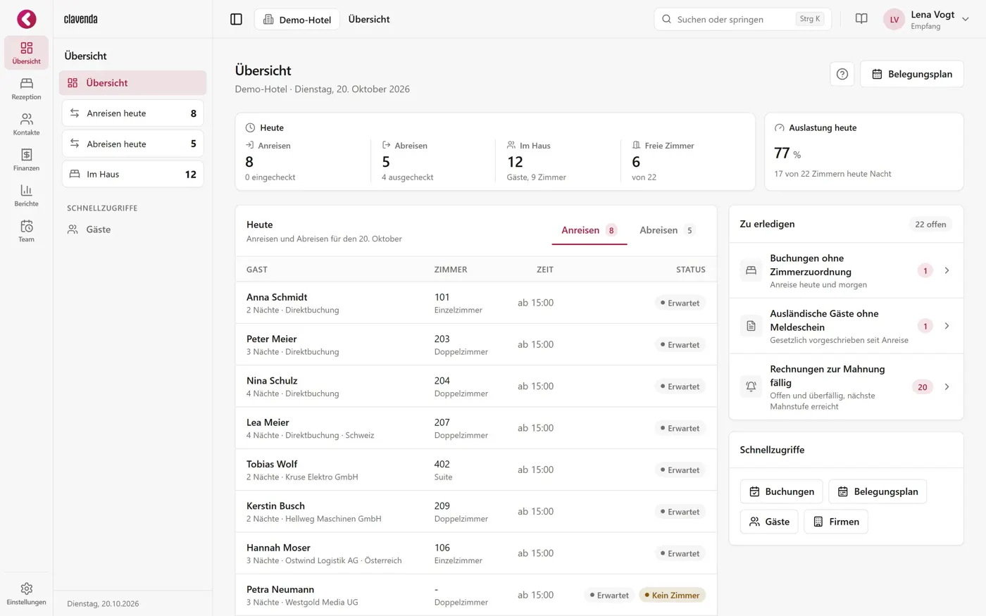Open Rezeption in the left sidebar

(x=26, y=89)
